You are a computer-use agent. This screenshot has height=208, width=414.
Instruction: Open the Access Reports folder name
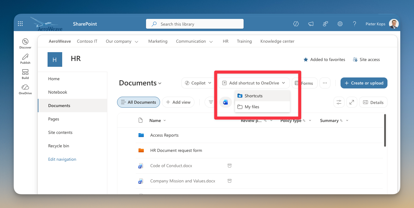(x=164, y=135)
